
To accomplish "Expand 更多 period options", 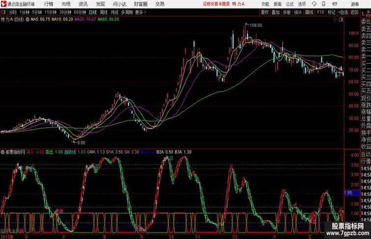I will [140, 12].
